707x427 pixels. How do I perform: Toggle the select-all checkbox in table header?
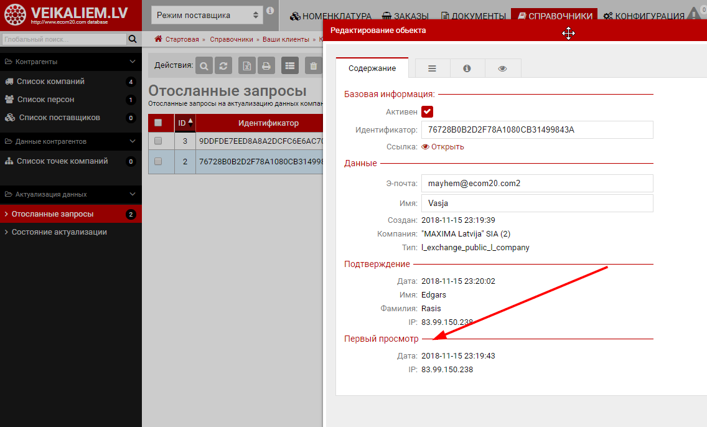tap(158, 123)
